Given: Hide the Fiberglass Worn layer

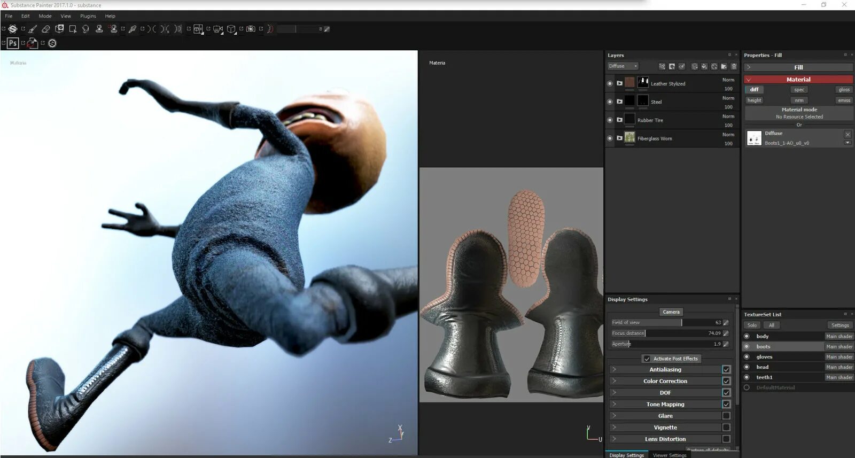Looking at the screenshot, I should (x=610, y=138).
